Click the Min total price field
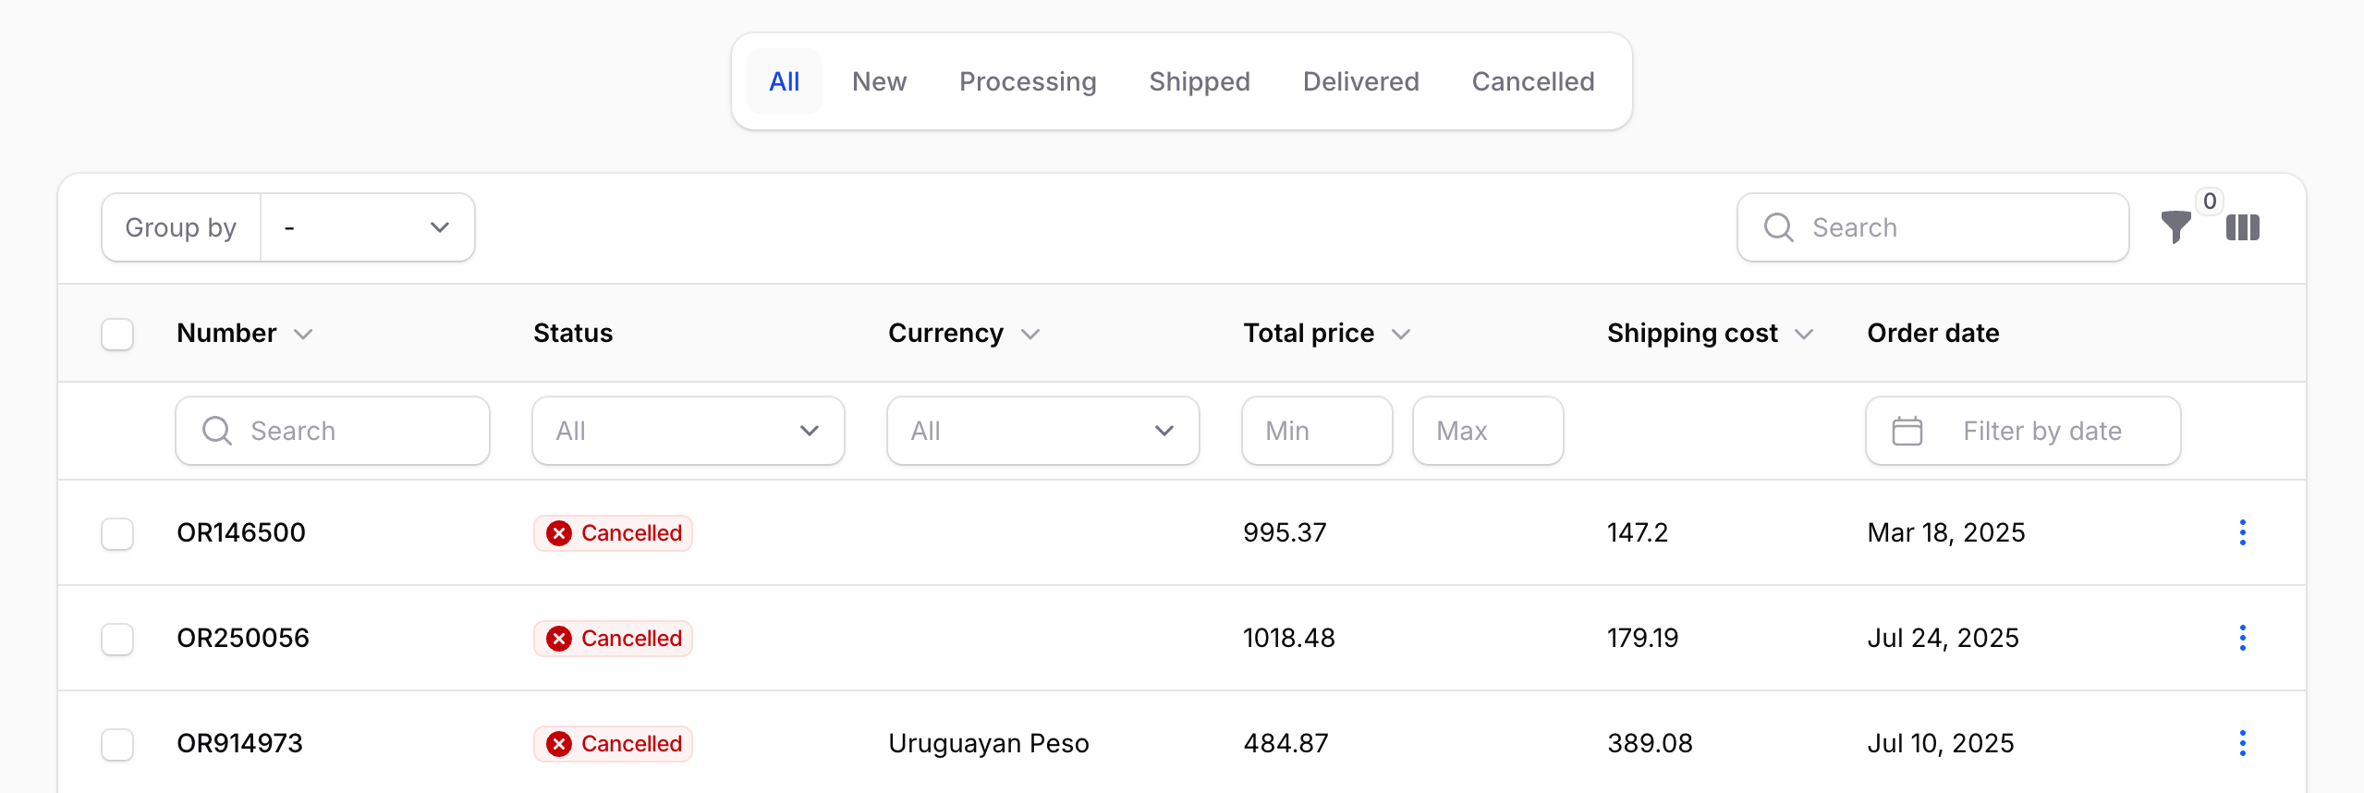Image resolution: width=2364 pixels, height=793 pixels. [1316, 431]
